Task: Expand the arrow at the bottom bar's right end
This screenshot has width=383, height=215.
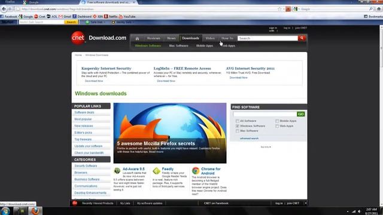Action: (x=306, y=203)
